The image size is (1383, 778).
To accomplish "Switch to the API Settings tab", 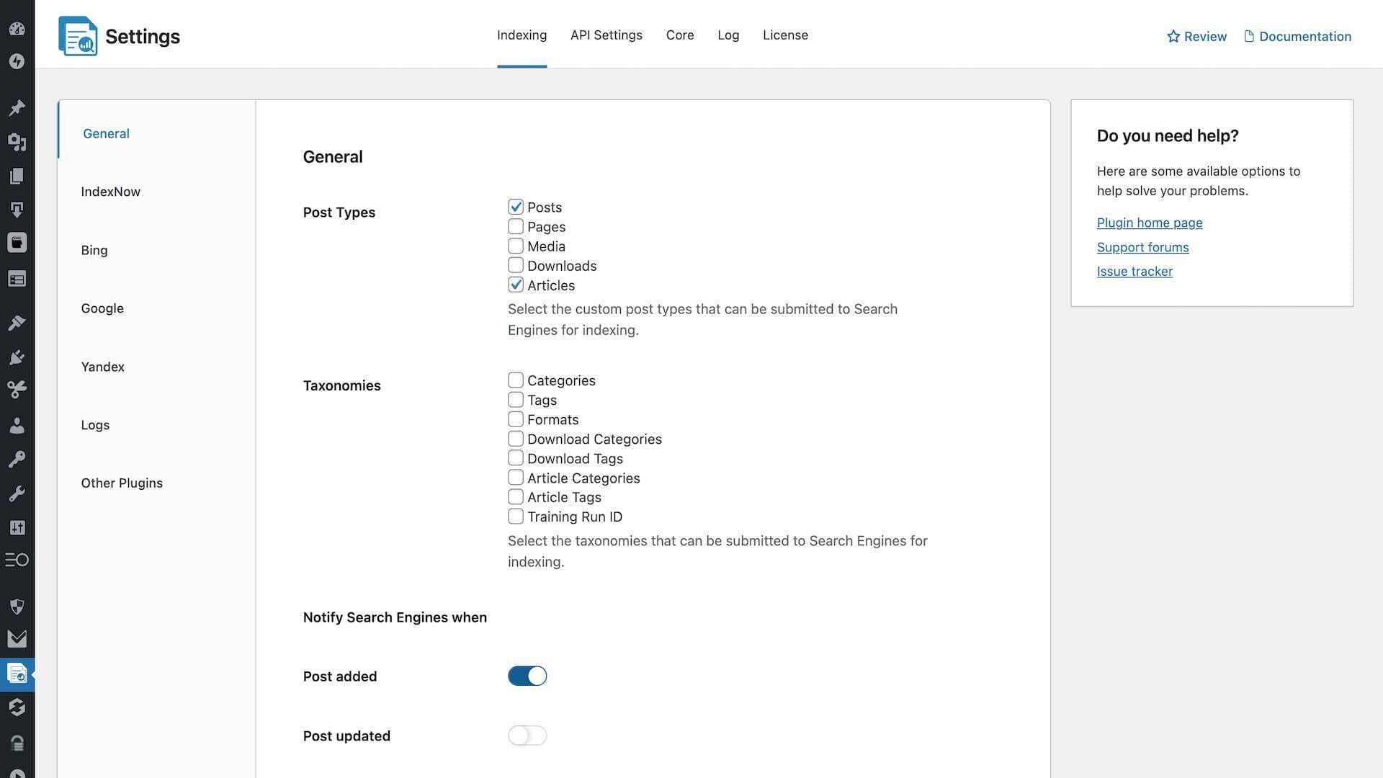I will (606, 35).
